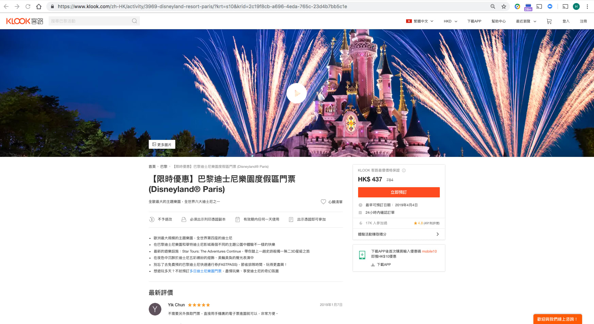Viewport: 594px width, 324px height.
Task: Reload the page
Action: tap(28, 6)
